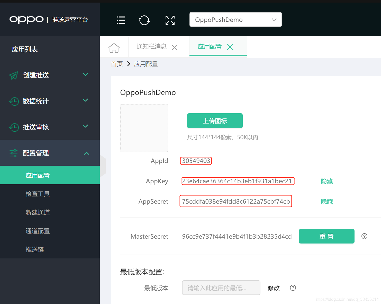Collapse the 配置管理 menu chevron
This screenshot has width=381, height=304.
tap(87, 153)
